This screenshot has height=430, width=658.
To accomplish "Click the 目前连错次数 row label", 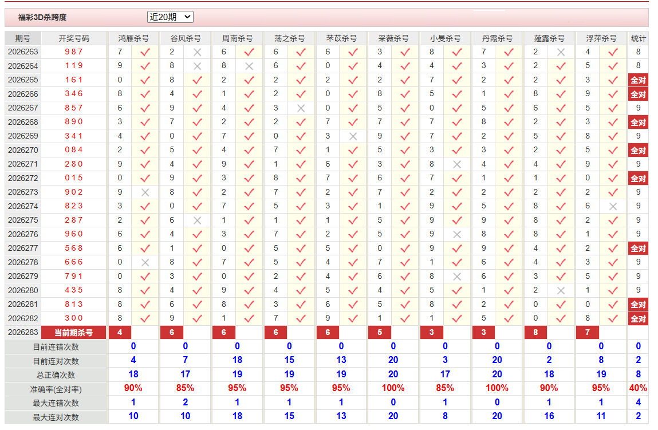I will click(56, 347).
